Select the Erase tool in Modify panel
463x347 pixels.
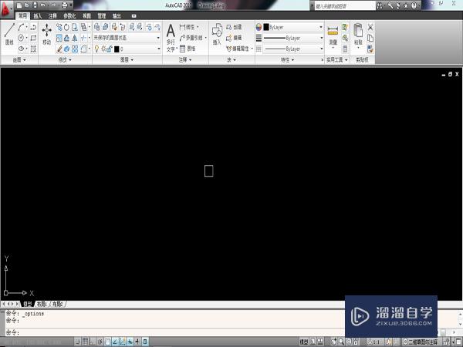click(x=59, y=49)
